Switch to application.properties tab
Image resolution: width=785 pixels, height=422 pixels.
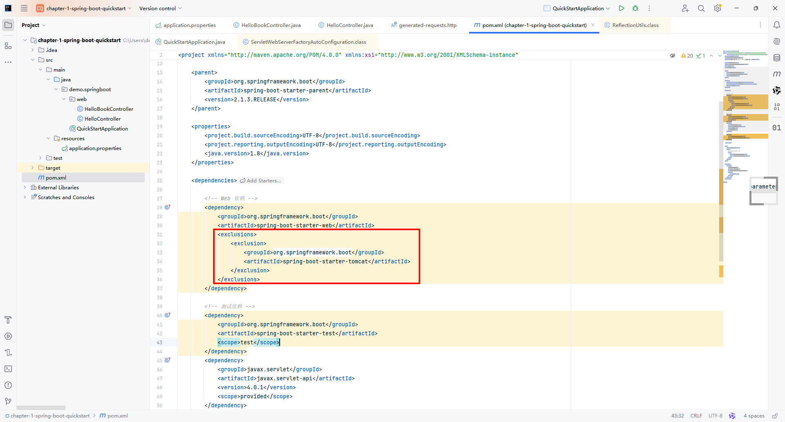pos(186,25)
